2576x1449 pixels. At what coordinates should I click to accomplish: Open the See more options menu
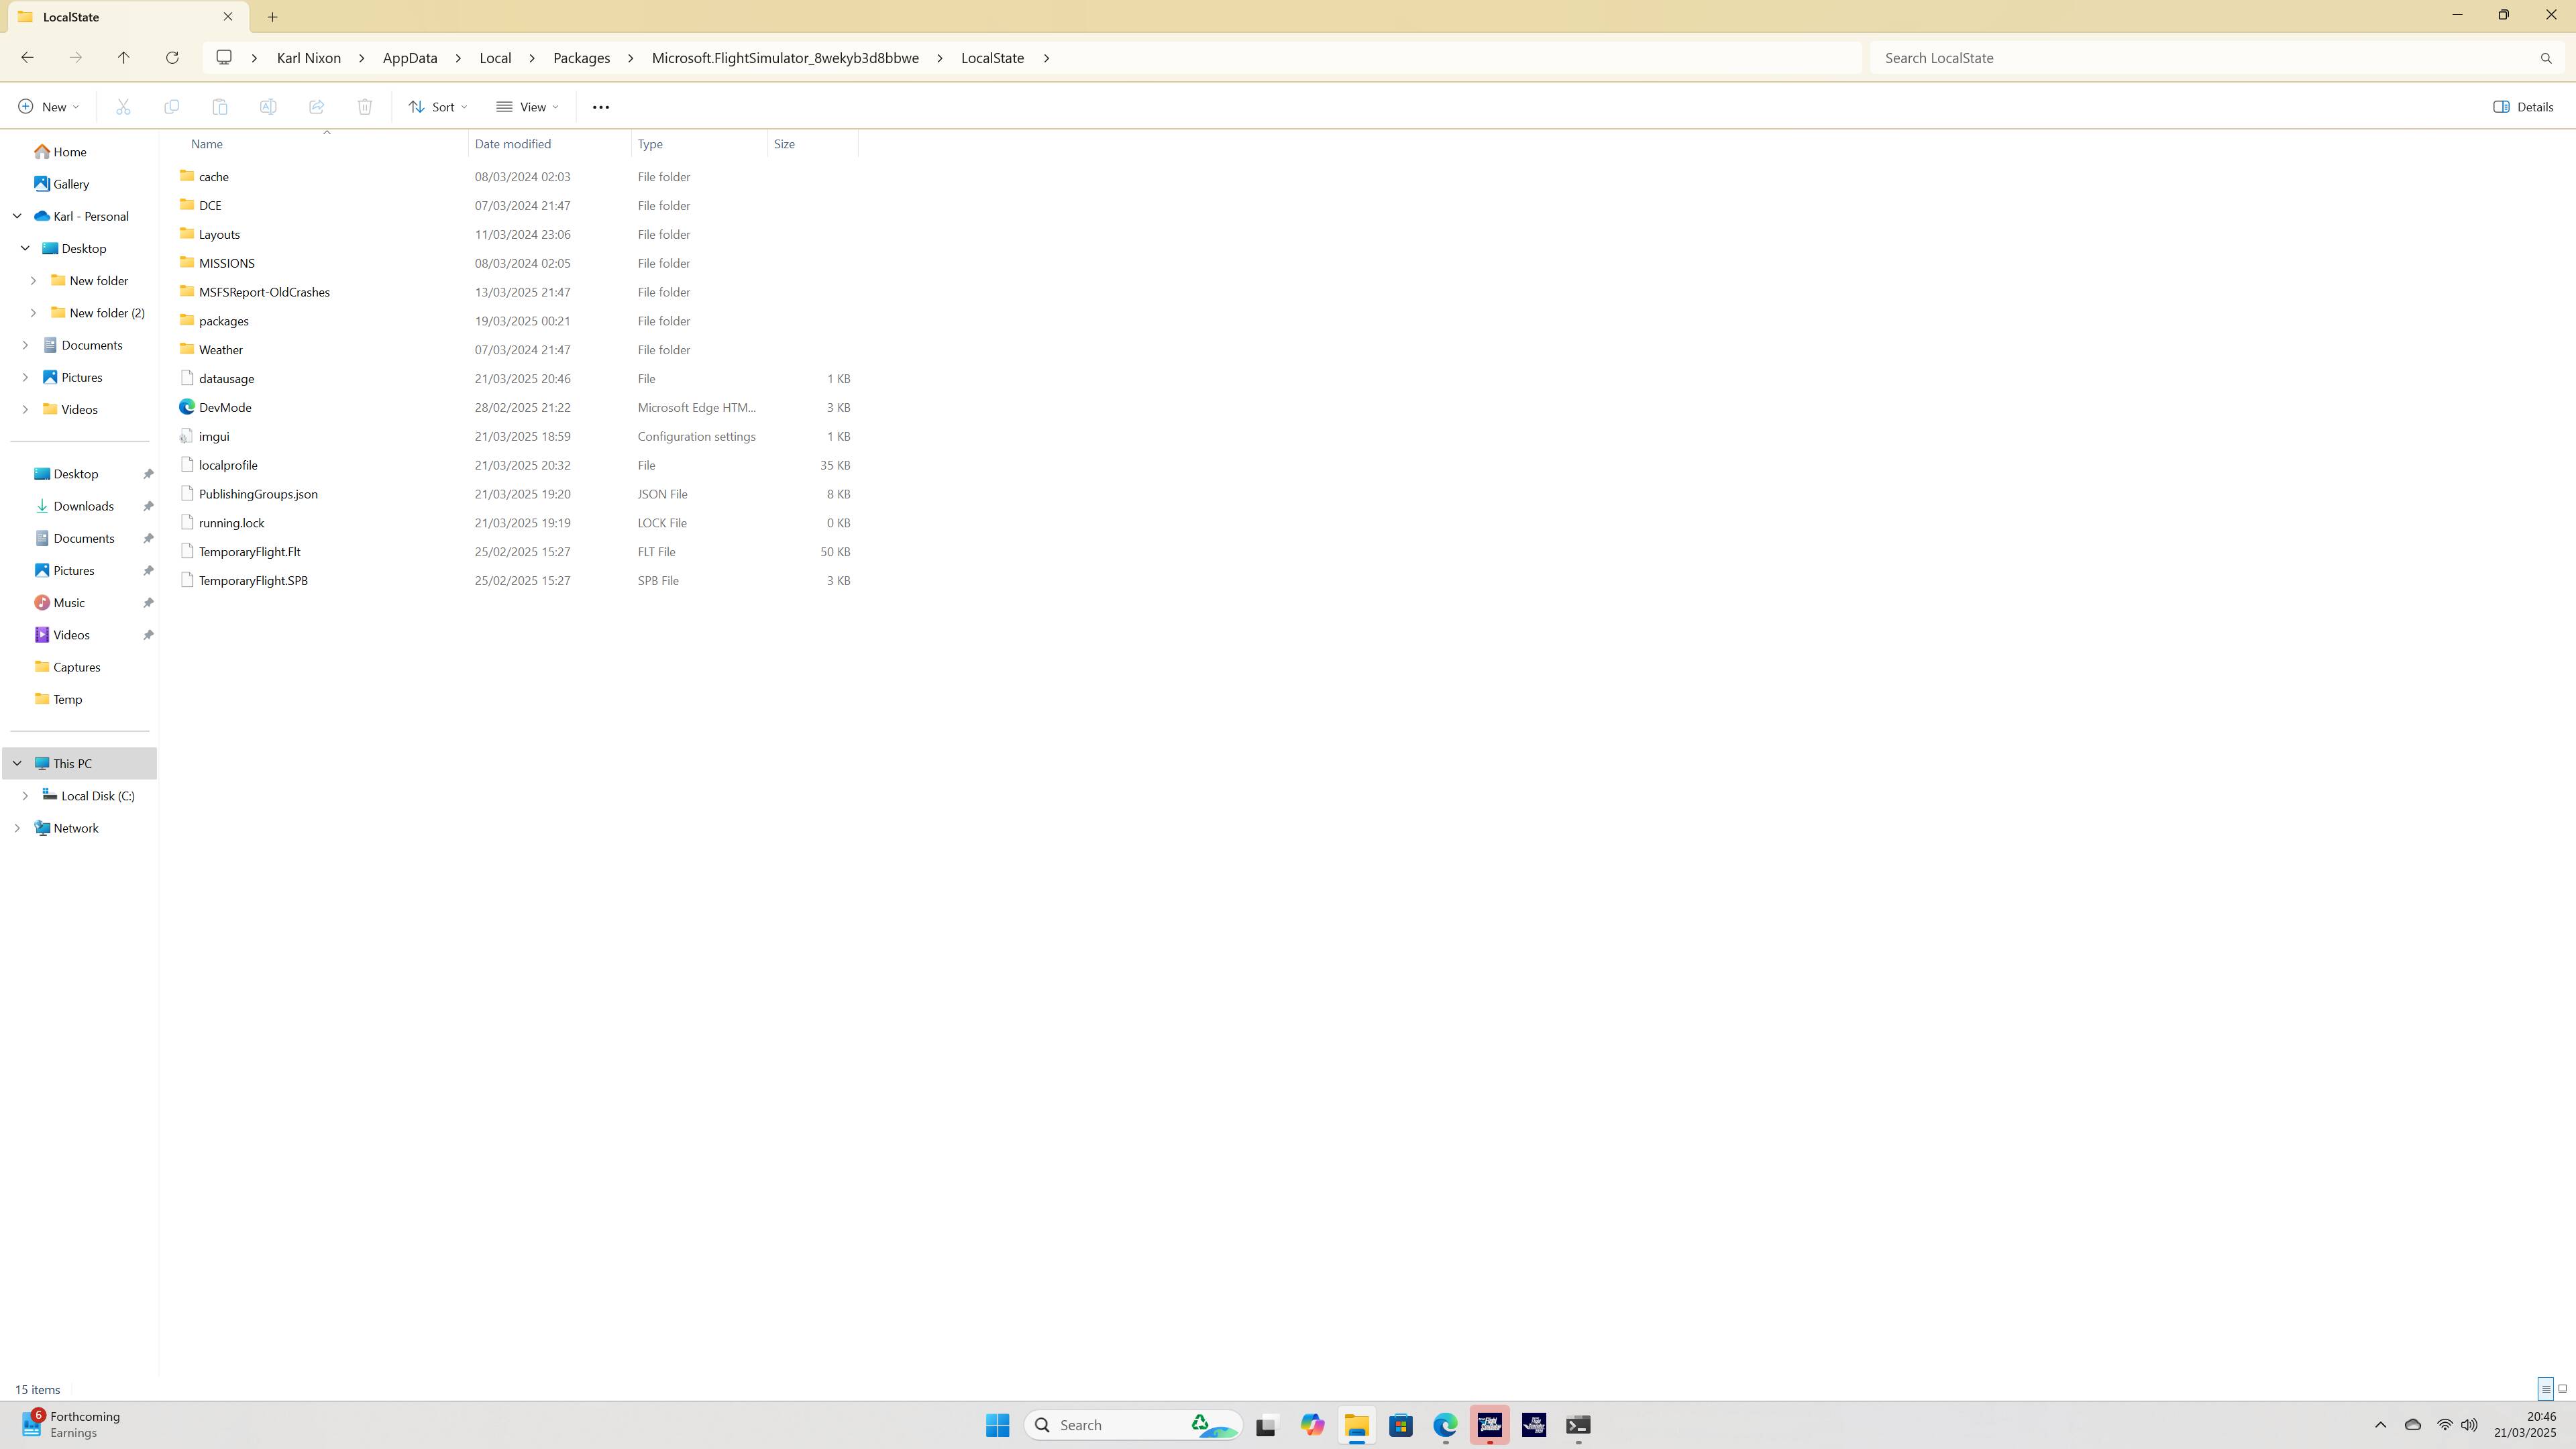600,107
